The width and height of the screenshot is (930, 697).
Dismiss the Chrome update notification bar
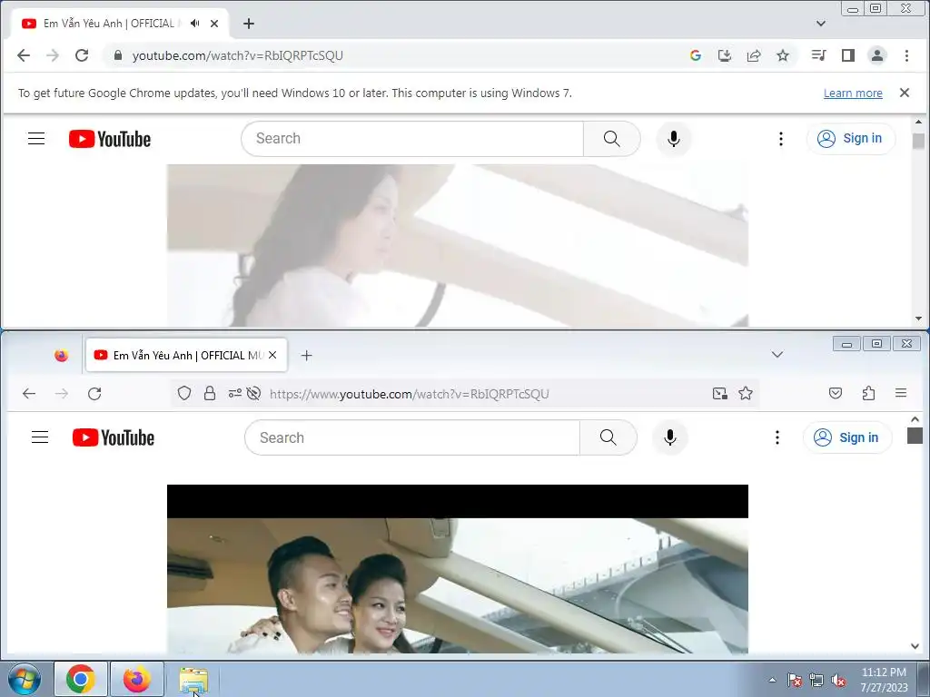[905, 93]
